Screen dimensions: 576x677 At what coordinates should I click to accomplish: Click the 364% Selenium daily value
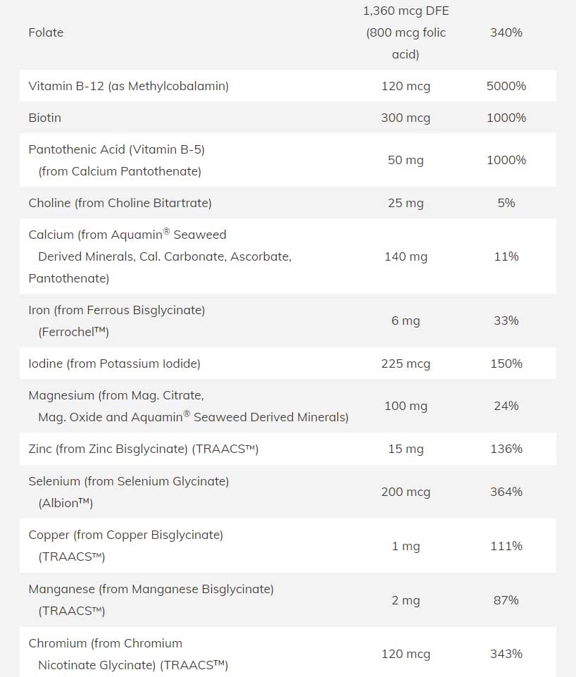(506, 492)
